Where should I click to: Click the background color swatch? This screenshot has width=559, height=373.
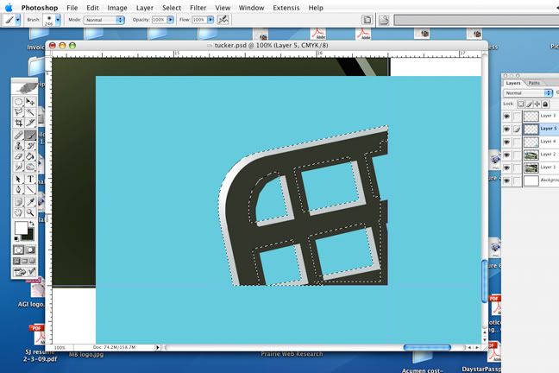tap(28, 235)
